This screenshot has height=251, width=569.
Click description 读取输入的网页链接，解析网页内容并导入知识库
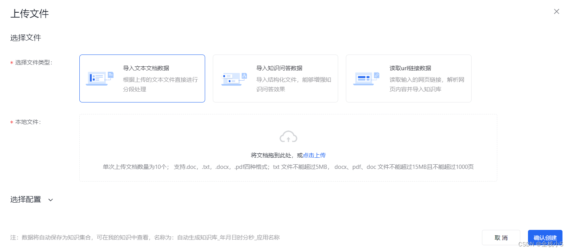(427, 84)
